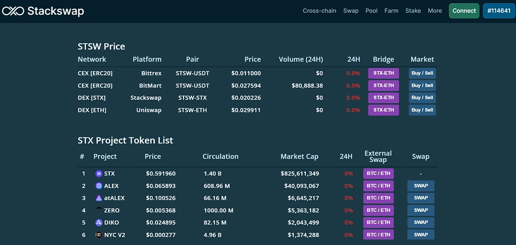Click the Volume (24H) column header
This screenshot has height=245, width=516.
301,59
